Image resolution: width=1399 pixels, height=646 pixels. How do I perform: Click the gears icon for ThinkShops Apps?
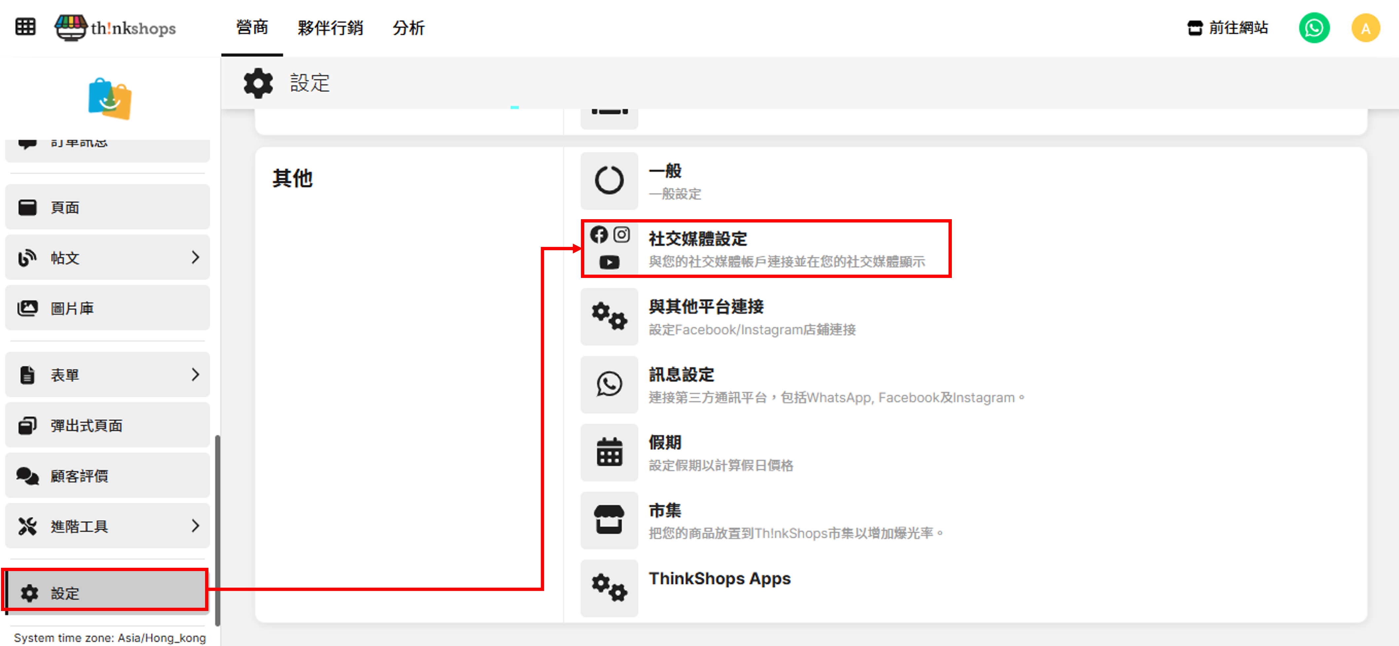tap(609, 588)
